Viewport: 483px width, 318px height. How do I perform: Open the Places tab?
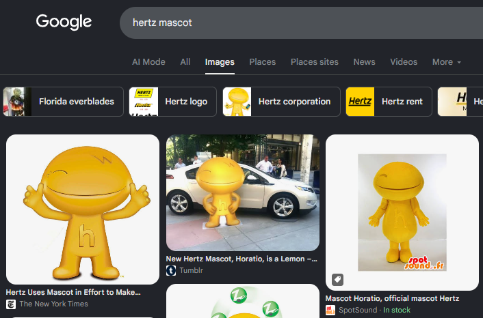[263, 61]
